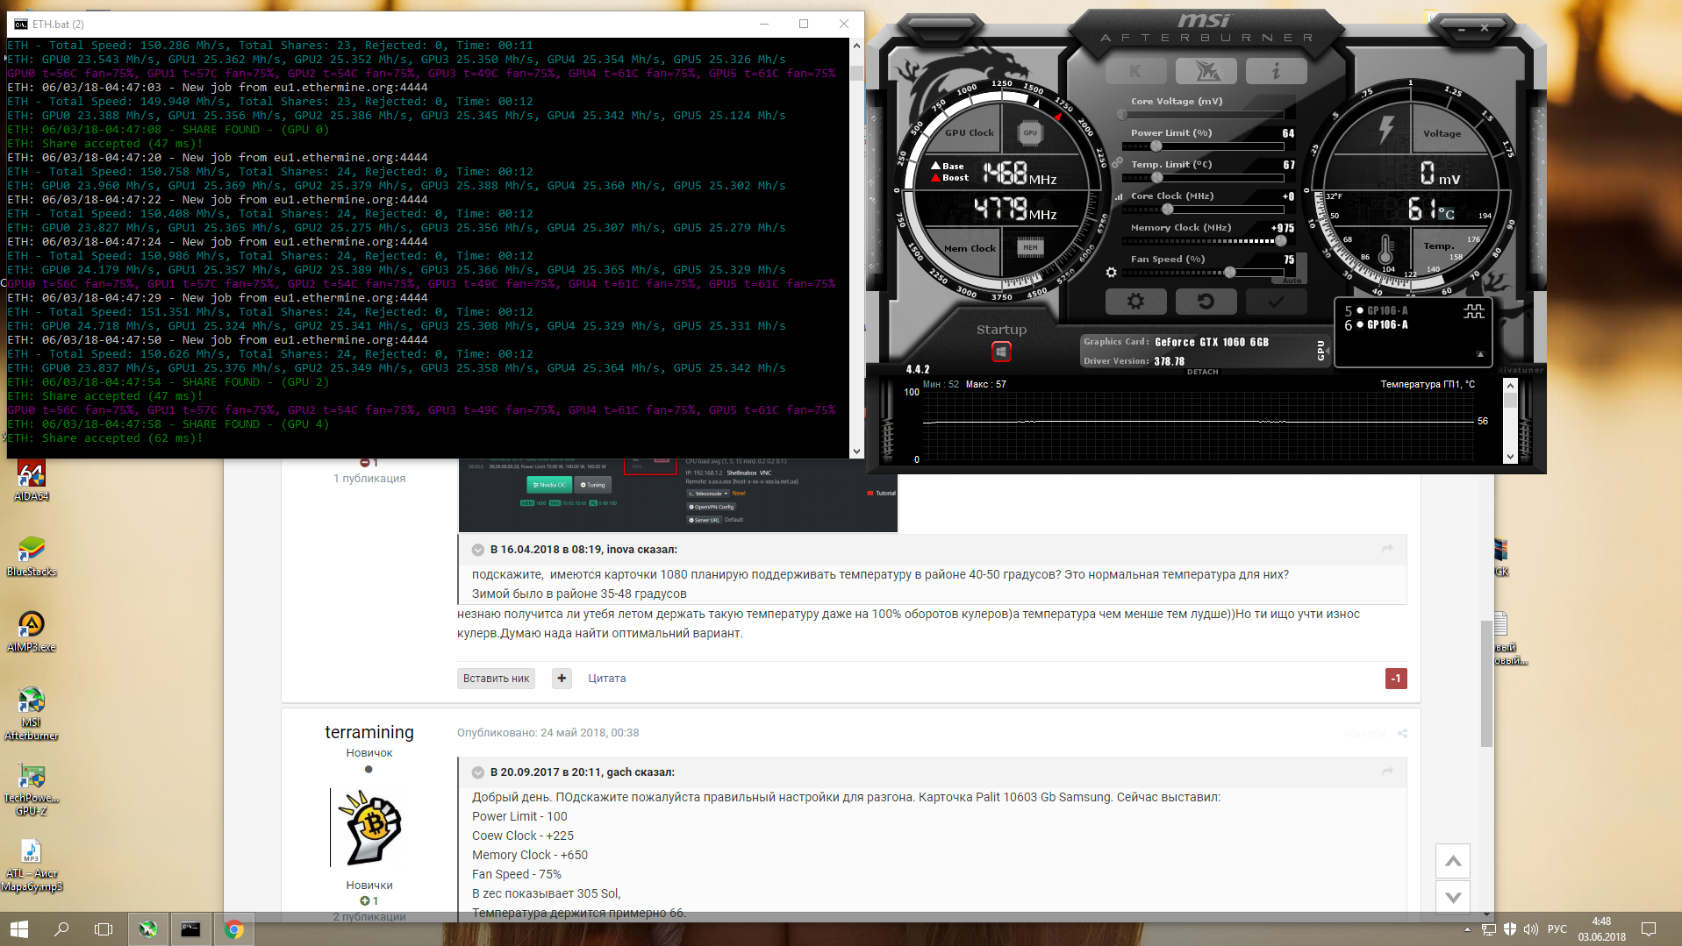
Task: Toggle Celsius unit on temperature gauge
Action: click(1446, 213)
